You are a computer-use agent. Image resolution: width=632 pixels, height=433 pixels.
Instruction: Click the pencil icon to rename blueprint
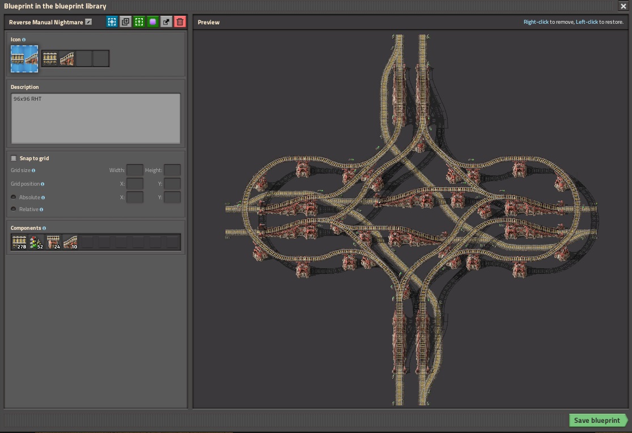click(x=88, y=22)
